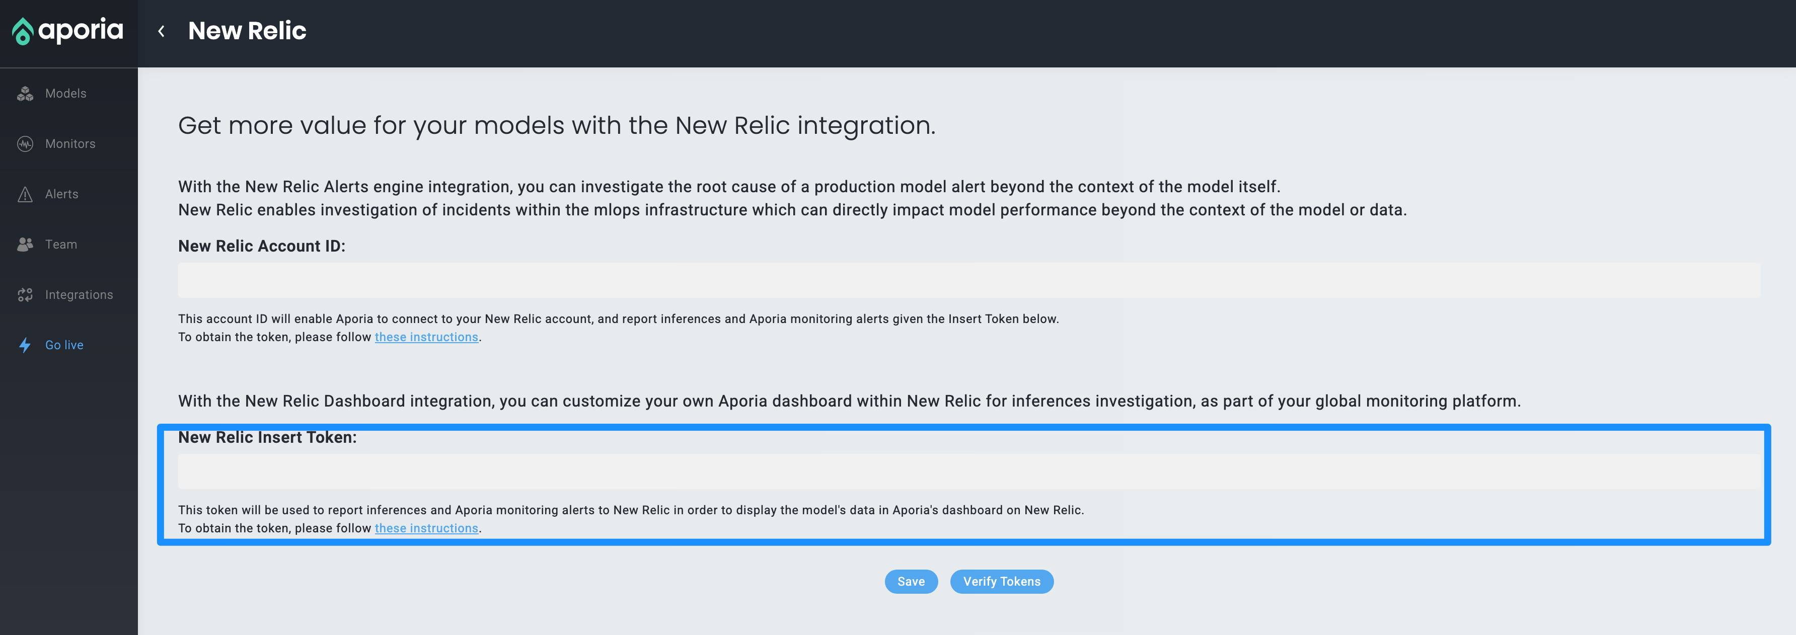
Task: Click the Go live lightning bolt icon
Action: [25, 345]
